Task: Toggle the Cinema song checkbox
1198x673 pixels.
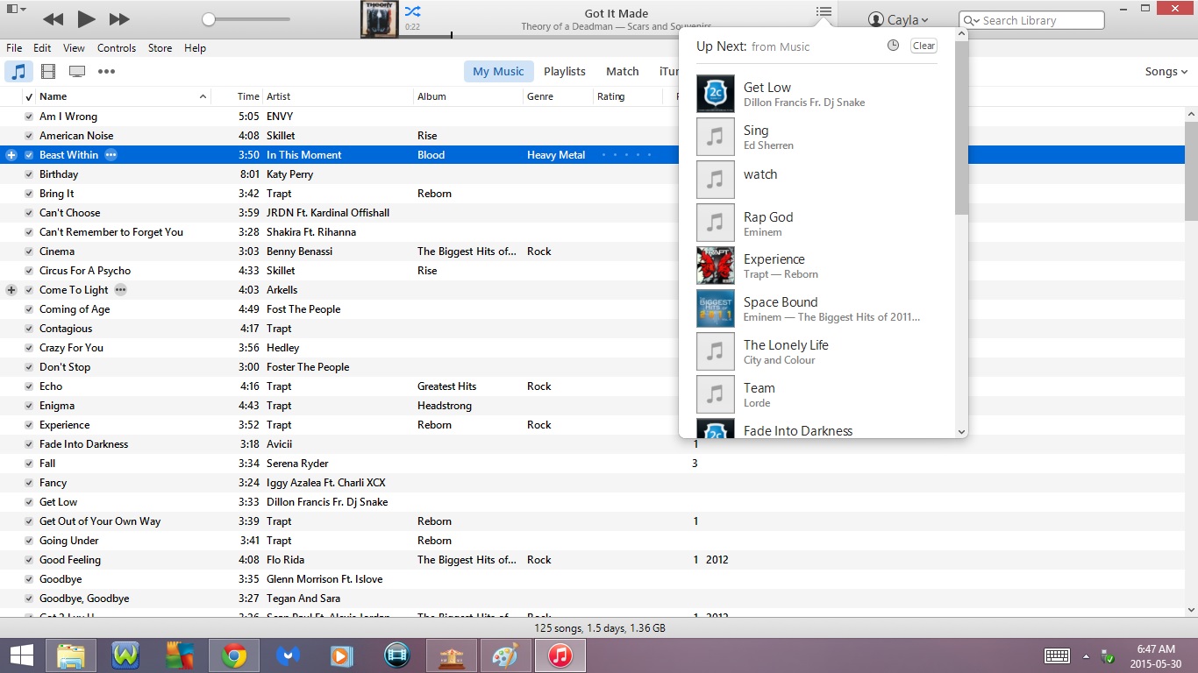Action: coord(29,251)
